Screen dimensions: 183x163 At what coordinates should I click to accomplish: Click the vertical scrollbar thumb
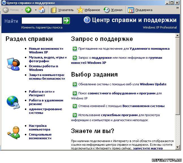click(x=177, y=76)
